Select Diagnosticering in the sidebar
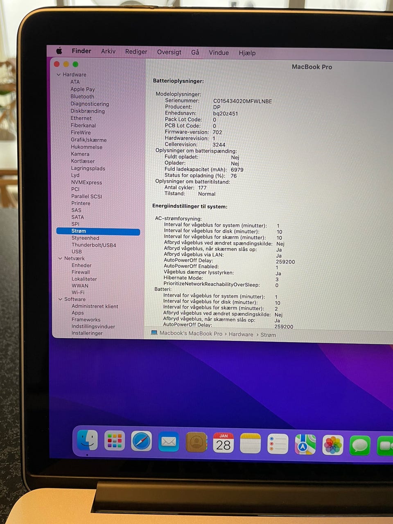Screen dimensions: 393x524 (x=90, y=104)
